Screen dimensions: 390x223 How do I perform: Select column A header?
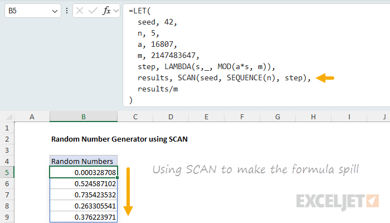point(32,117)
